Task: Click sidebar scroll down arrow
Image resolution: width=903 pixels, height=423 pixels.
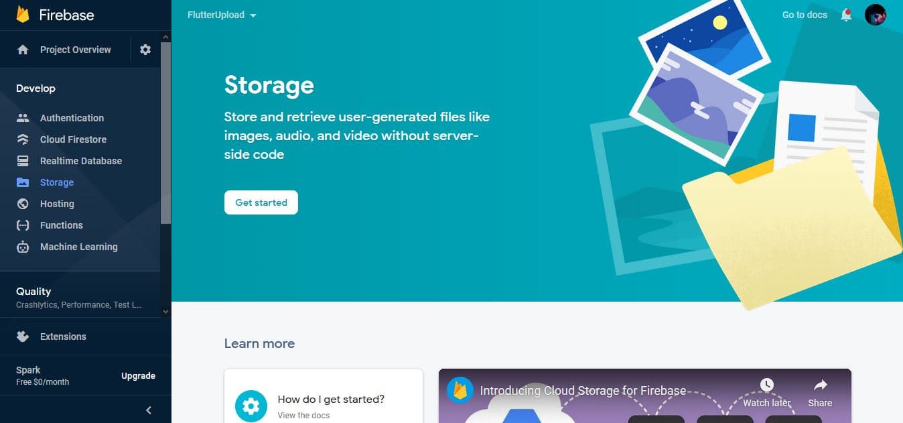Action: coord(166,311)
